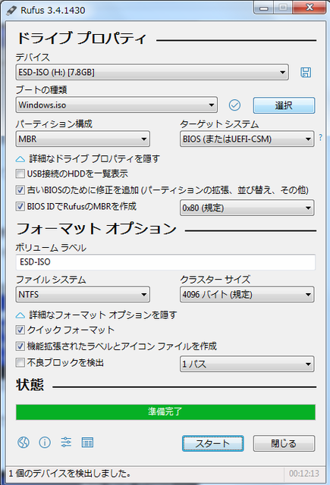The image size is (330, 485).
Task: Click the status text 1 個のデバイスを検出しました
Action: (70, 473)
